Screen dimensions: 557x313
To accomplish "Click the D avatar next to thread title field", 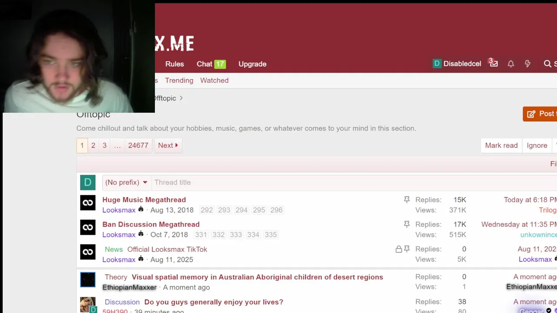I will click(87, 183).
